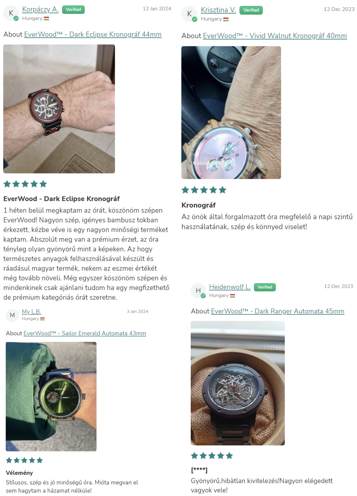
Task: Open My L.B. reviewer profile link
Action: click(x=31, y=311)
